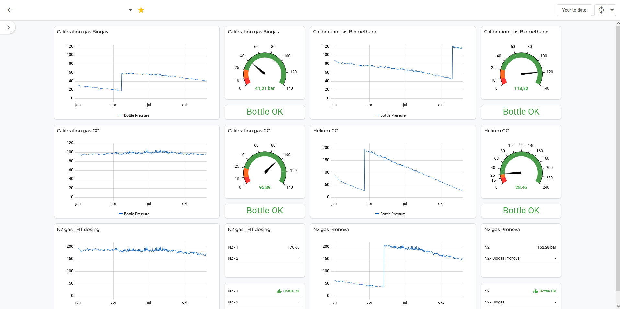Viewport: 620px width, 309px height.
Task: Click the scroll down arrow on page scrollbar
Action: [618, 306]
